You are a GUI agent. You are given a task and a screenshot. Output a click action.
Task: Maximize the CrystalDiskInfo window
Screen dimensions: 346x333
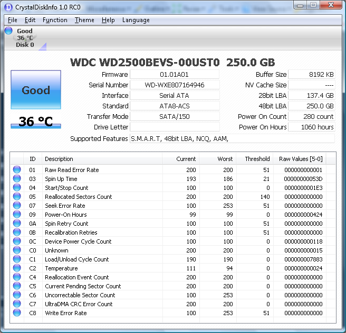tap(313, 5)
